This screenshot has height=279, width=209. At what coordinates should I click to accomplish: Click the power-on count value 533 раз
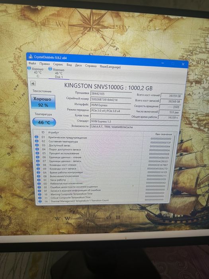[169, 112]
